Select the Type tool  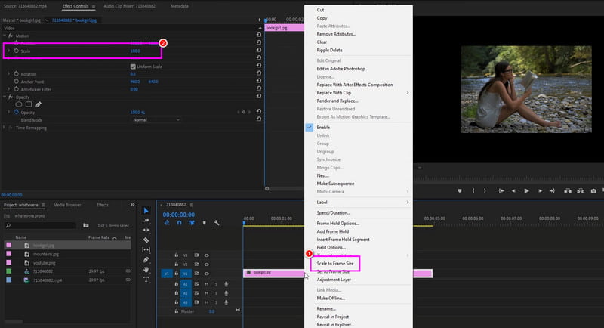[x=146, y=280]
